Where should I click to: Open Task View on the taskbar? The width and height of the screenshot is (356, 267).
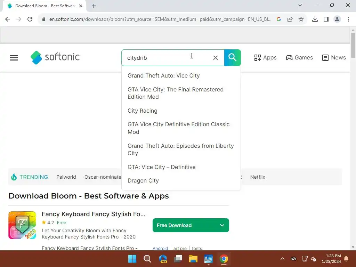pos(178,259)
